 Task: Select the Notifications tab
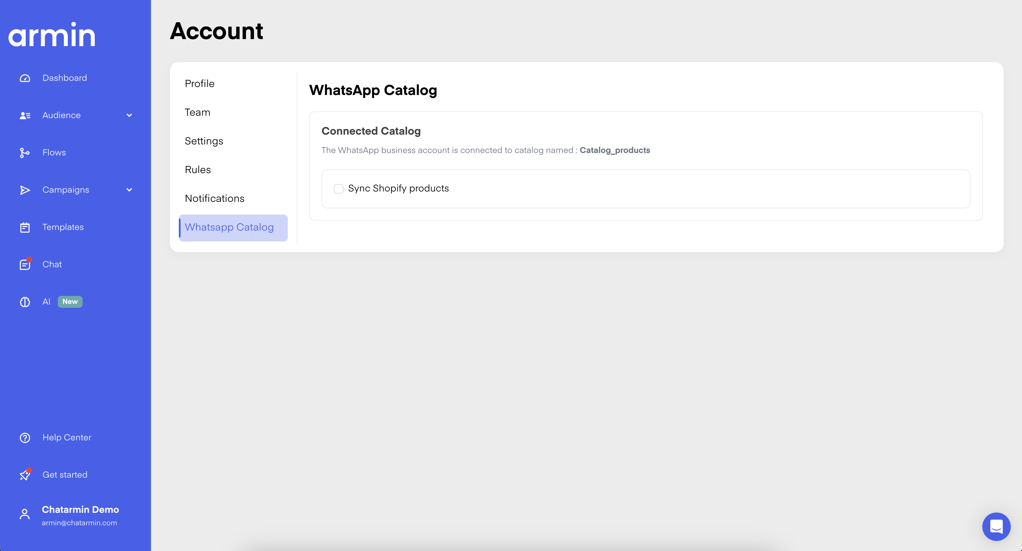coord(215,198)
